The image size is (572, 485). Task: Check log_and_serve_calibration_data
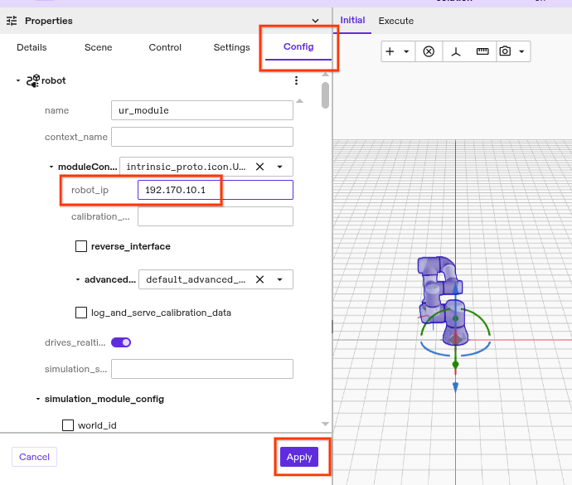click(81, 313)
